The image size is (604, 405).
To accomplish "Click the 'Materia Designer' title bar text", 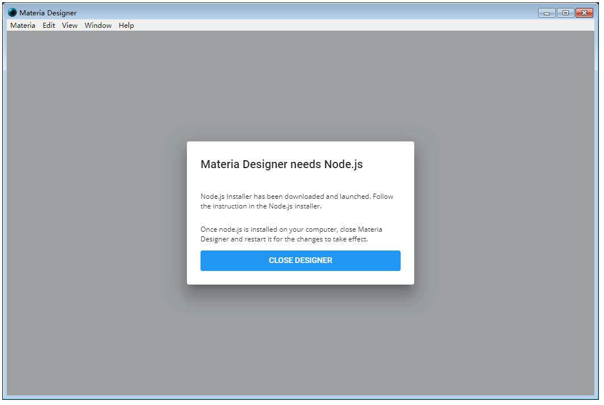I will 49,12.
